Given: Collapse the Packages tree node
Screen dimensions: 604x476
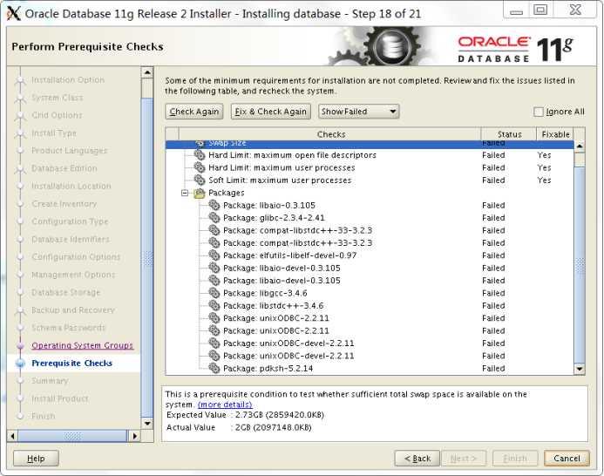Looking at the screenshot, I should pyautogui.click(x=185, y=193).
